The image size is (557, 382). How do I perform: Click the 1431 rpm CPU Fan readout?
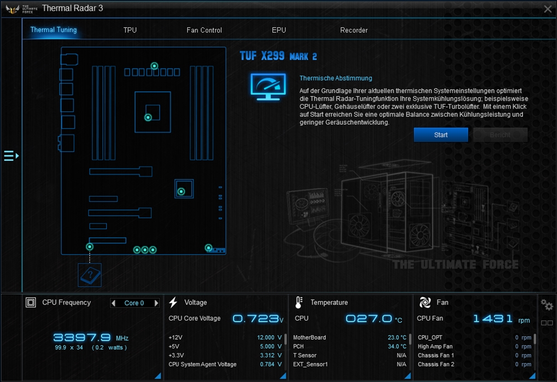(502, 319)
